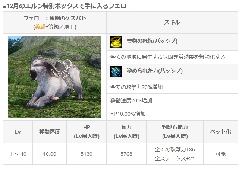Image resolution: width=242 pixels, height=170 pixels.
Task: Click the HP value 5130 cell
Action: click(87, 154)
